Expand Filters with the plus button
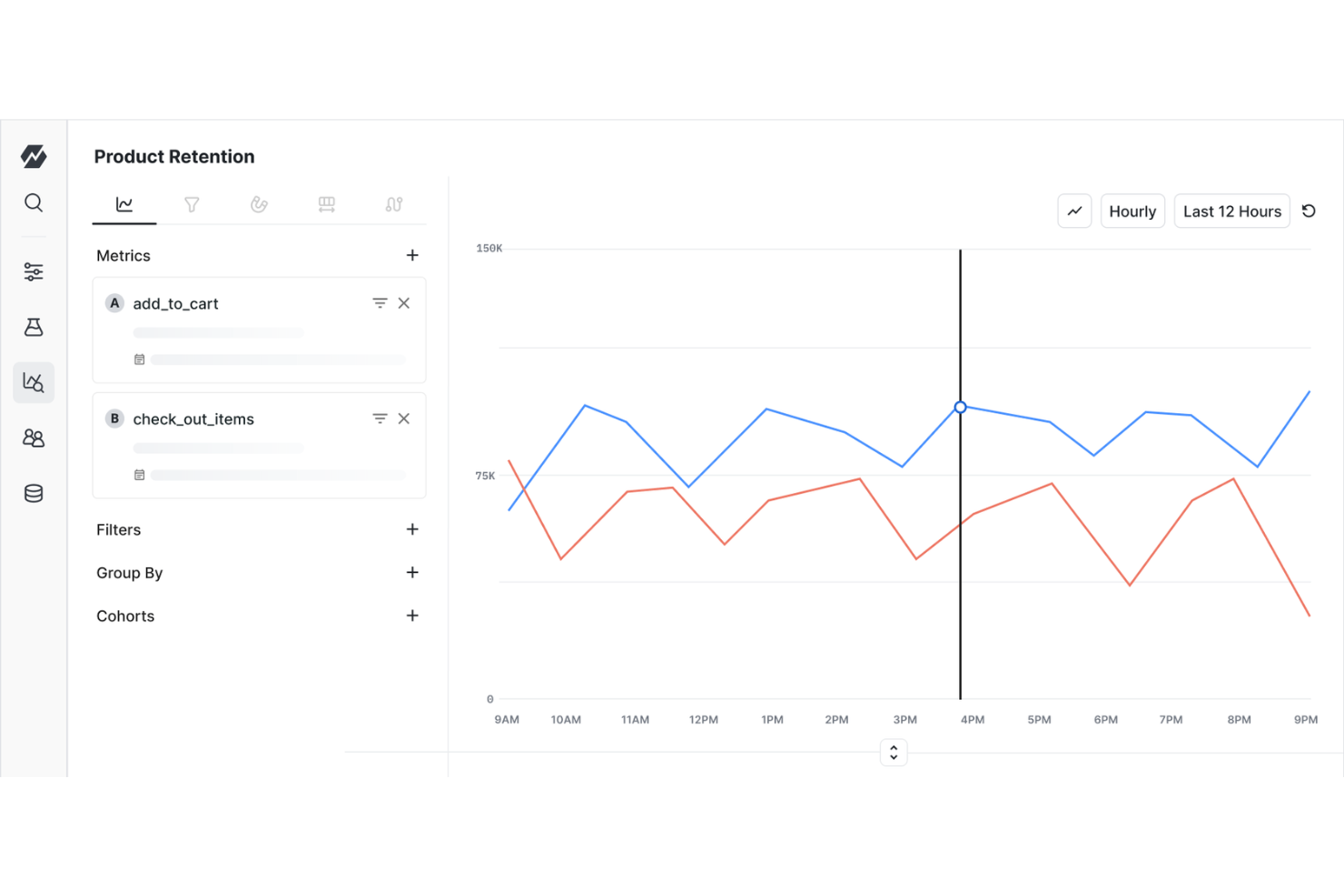The image size is (1344, 896). (x=412, y=529)
